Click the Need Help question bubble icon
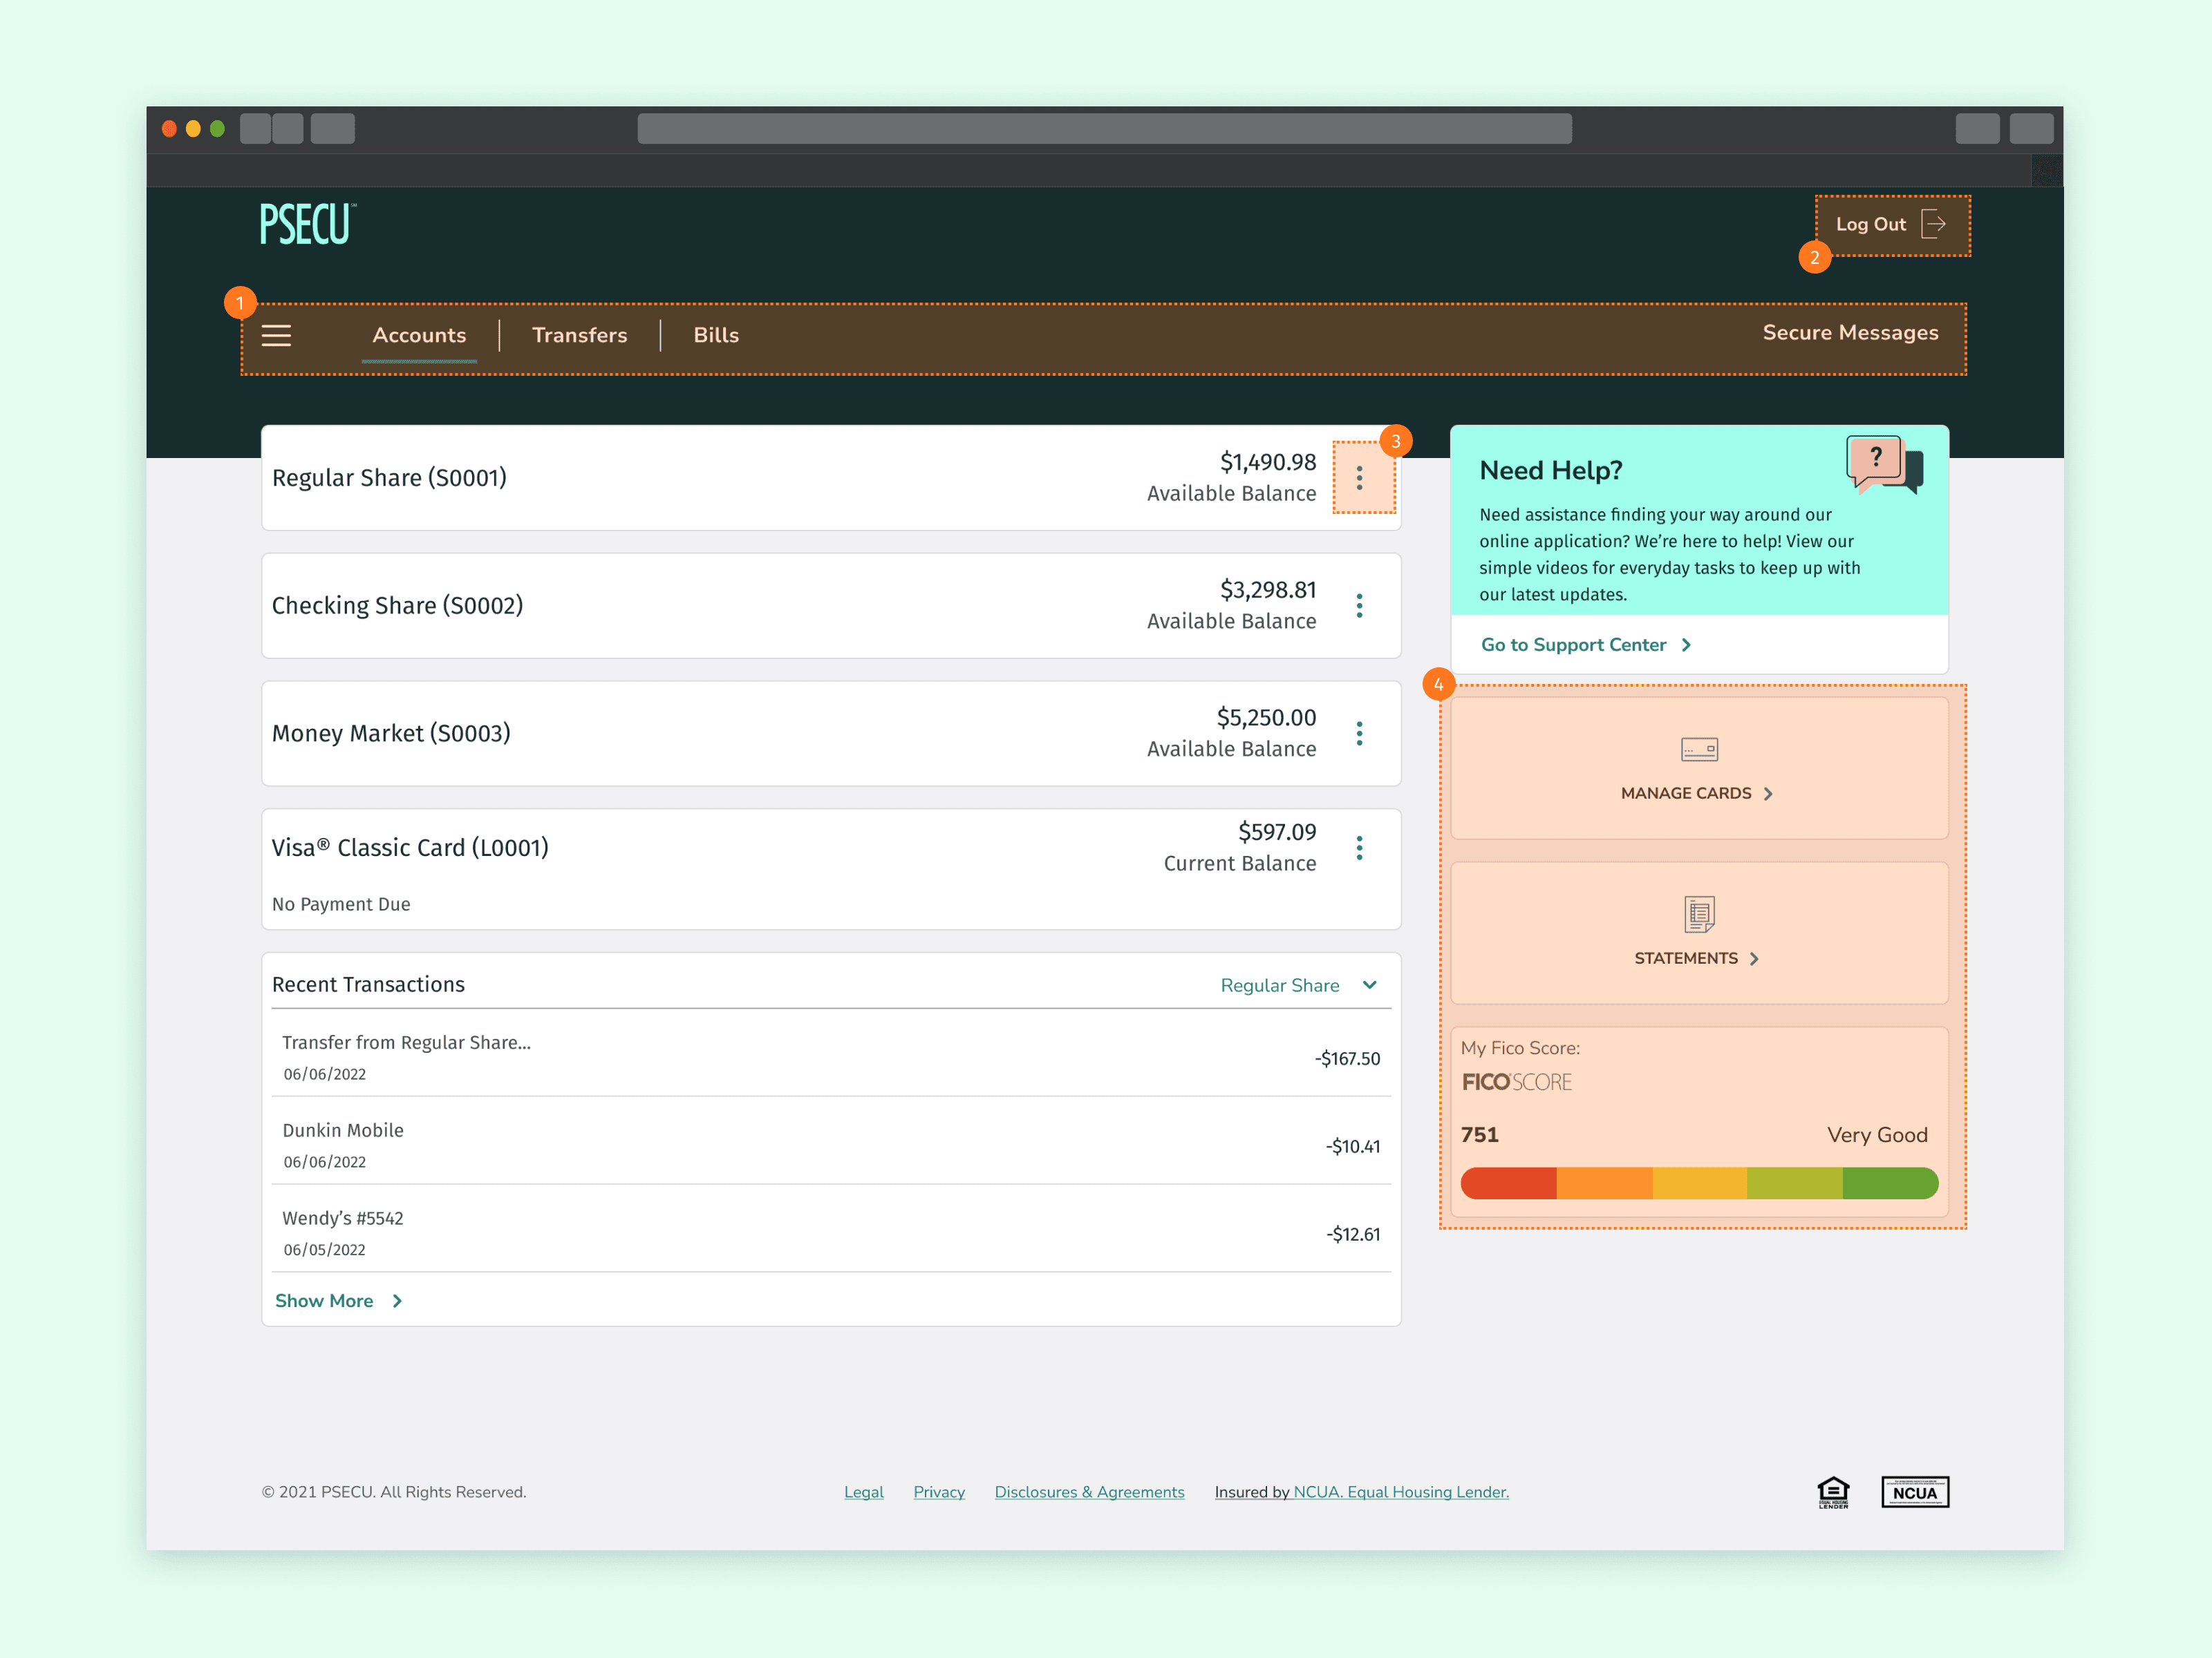This screenshot has width=2212, height=1658. click(1884, 465)
